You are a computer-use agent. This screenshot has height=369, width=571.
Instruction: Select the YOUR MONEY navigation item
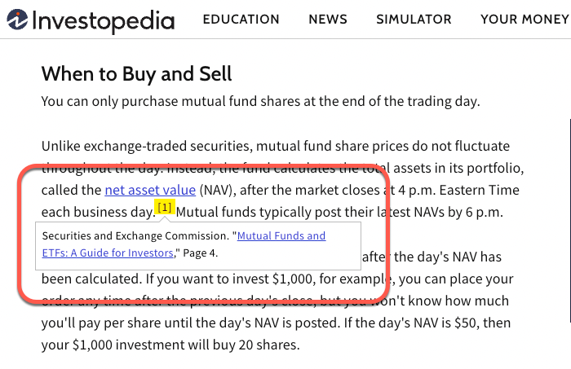tap(525, 20)
